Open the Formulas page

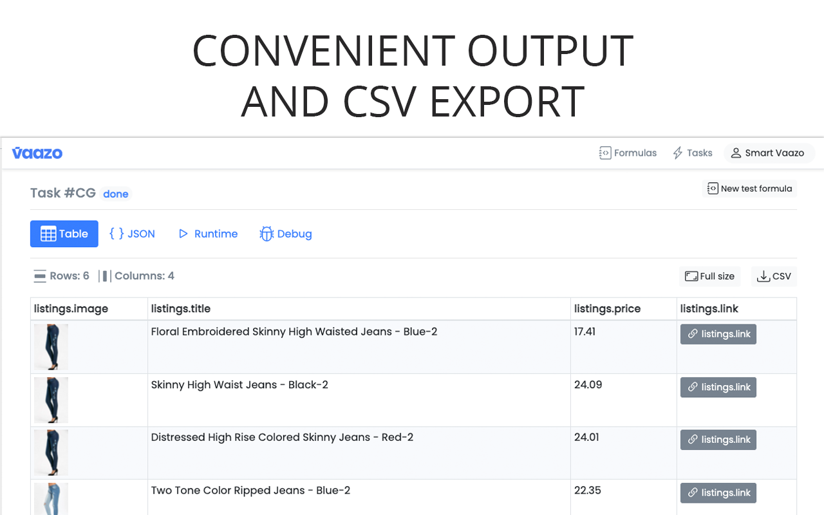tap(628, 153)
